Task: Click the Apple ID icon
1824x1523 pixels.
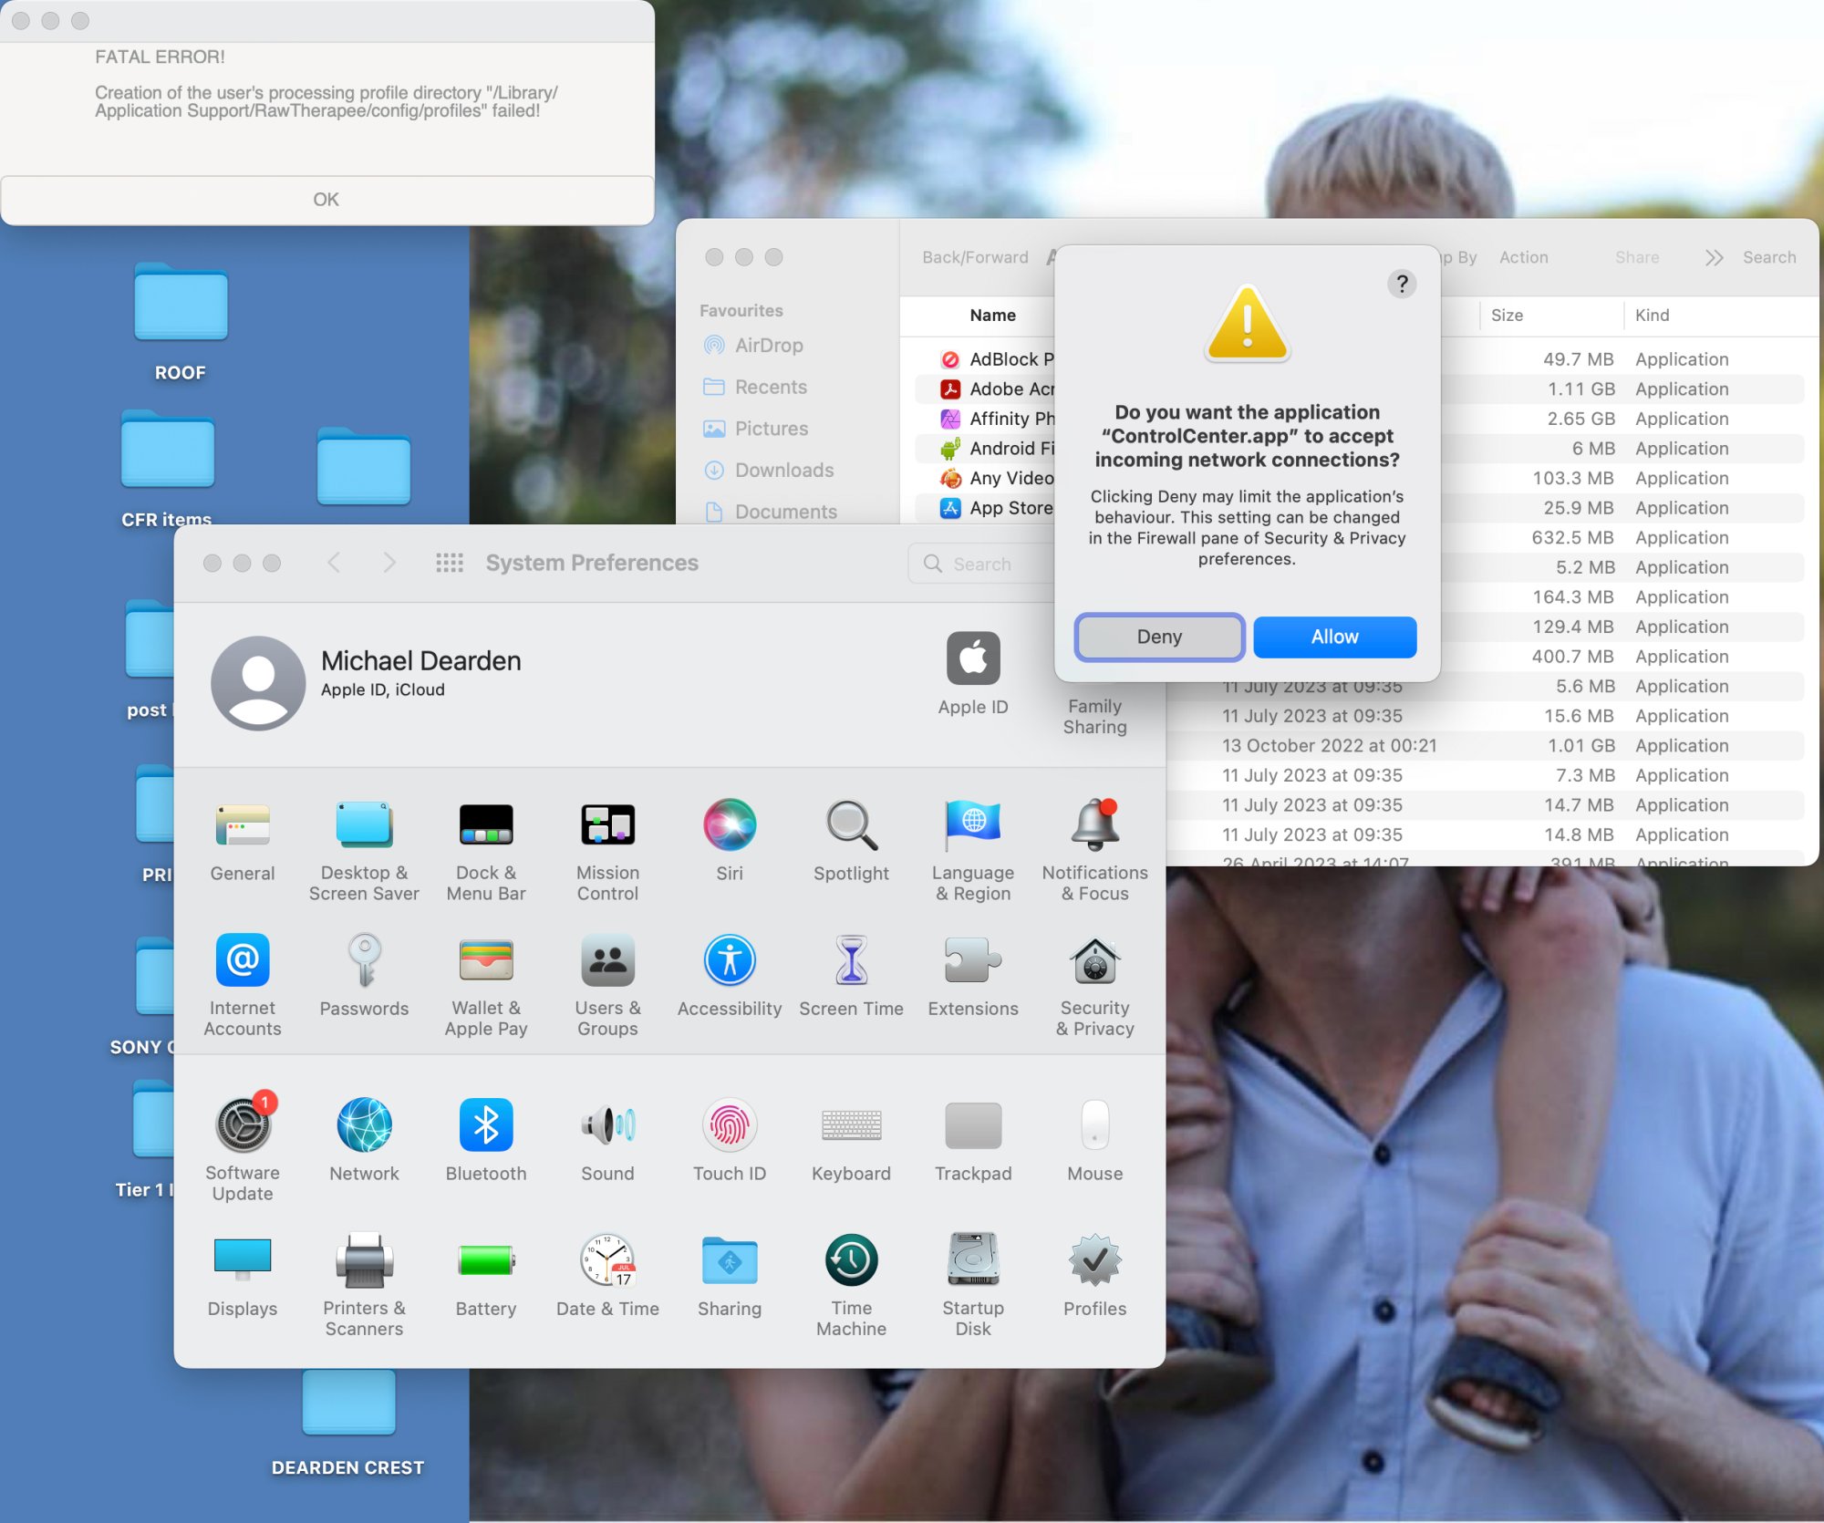Action: tap(972, 658)
